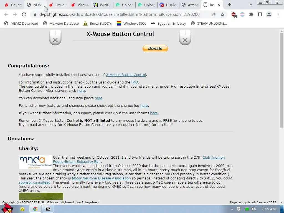Screen dimensions: 284x213
Task: Open the FAQ link
Action: [135, 82]
